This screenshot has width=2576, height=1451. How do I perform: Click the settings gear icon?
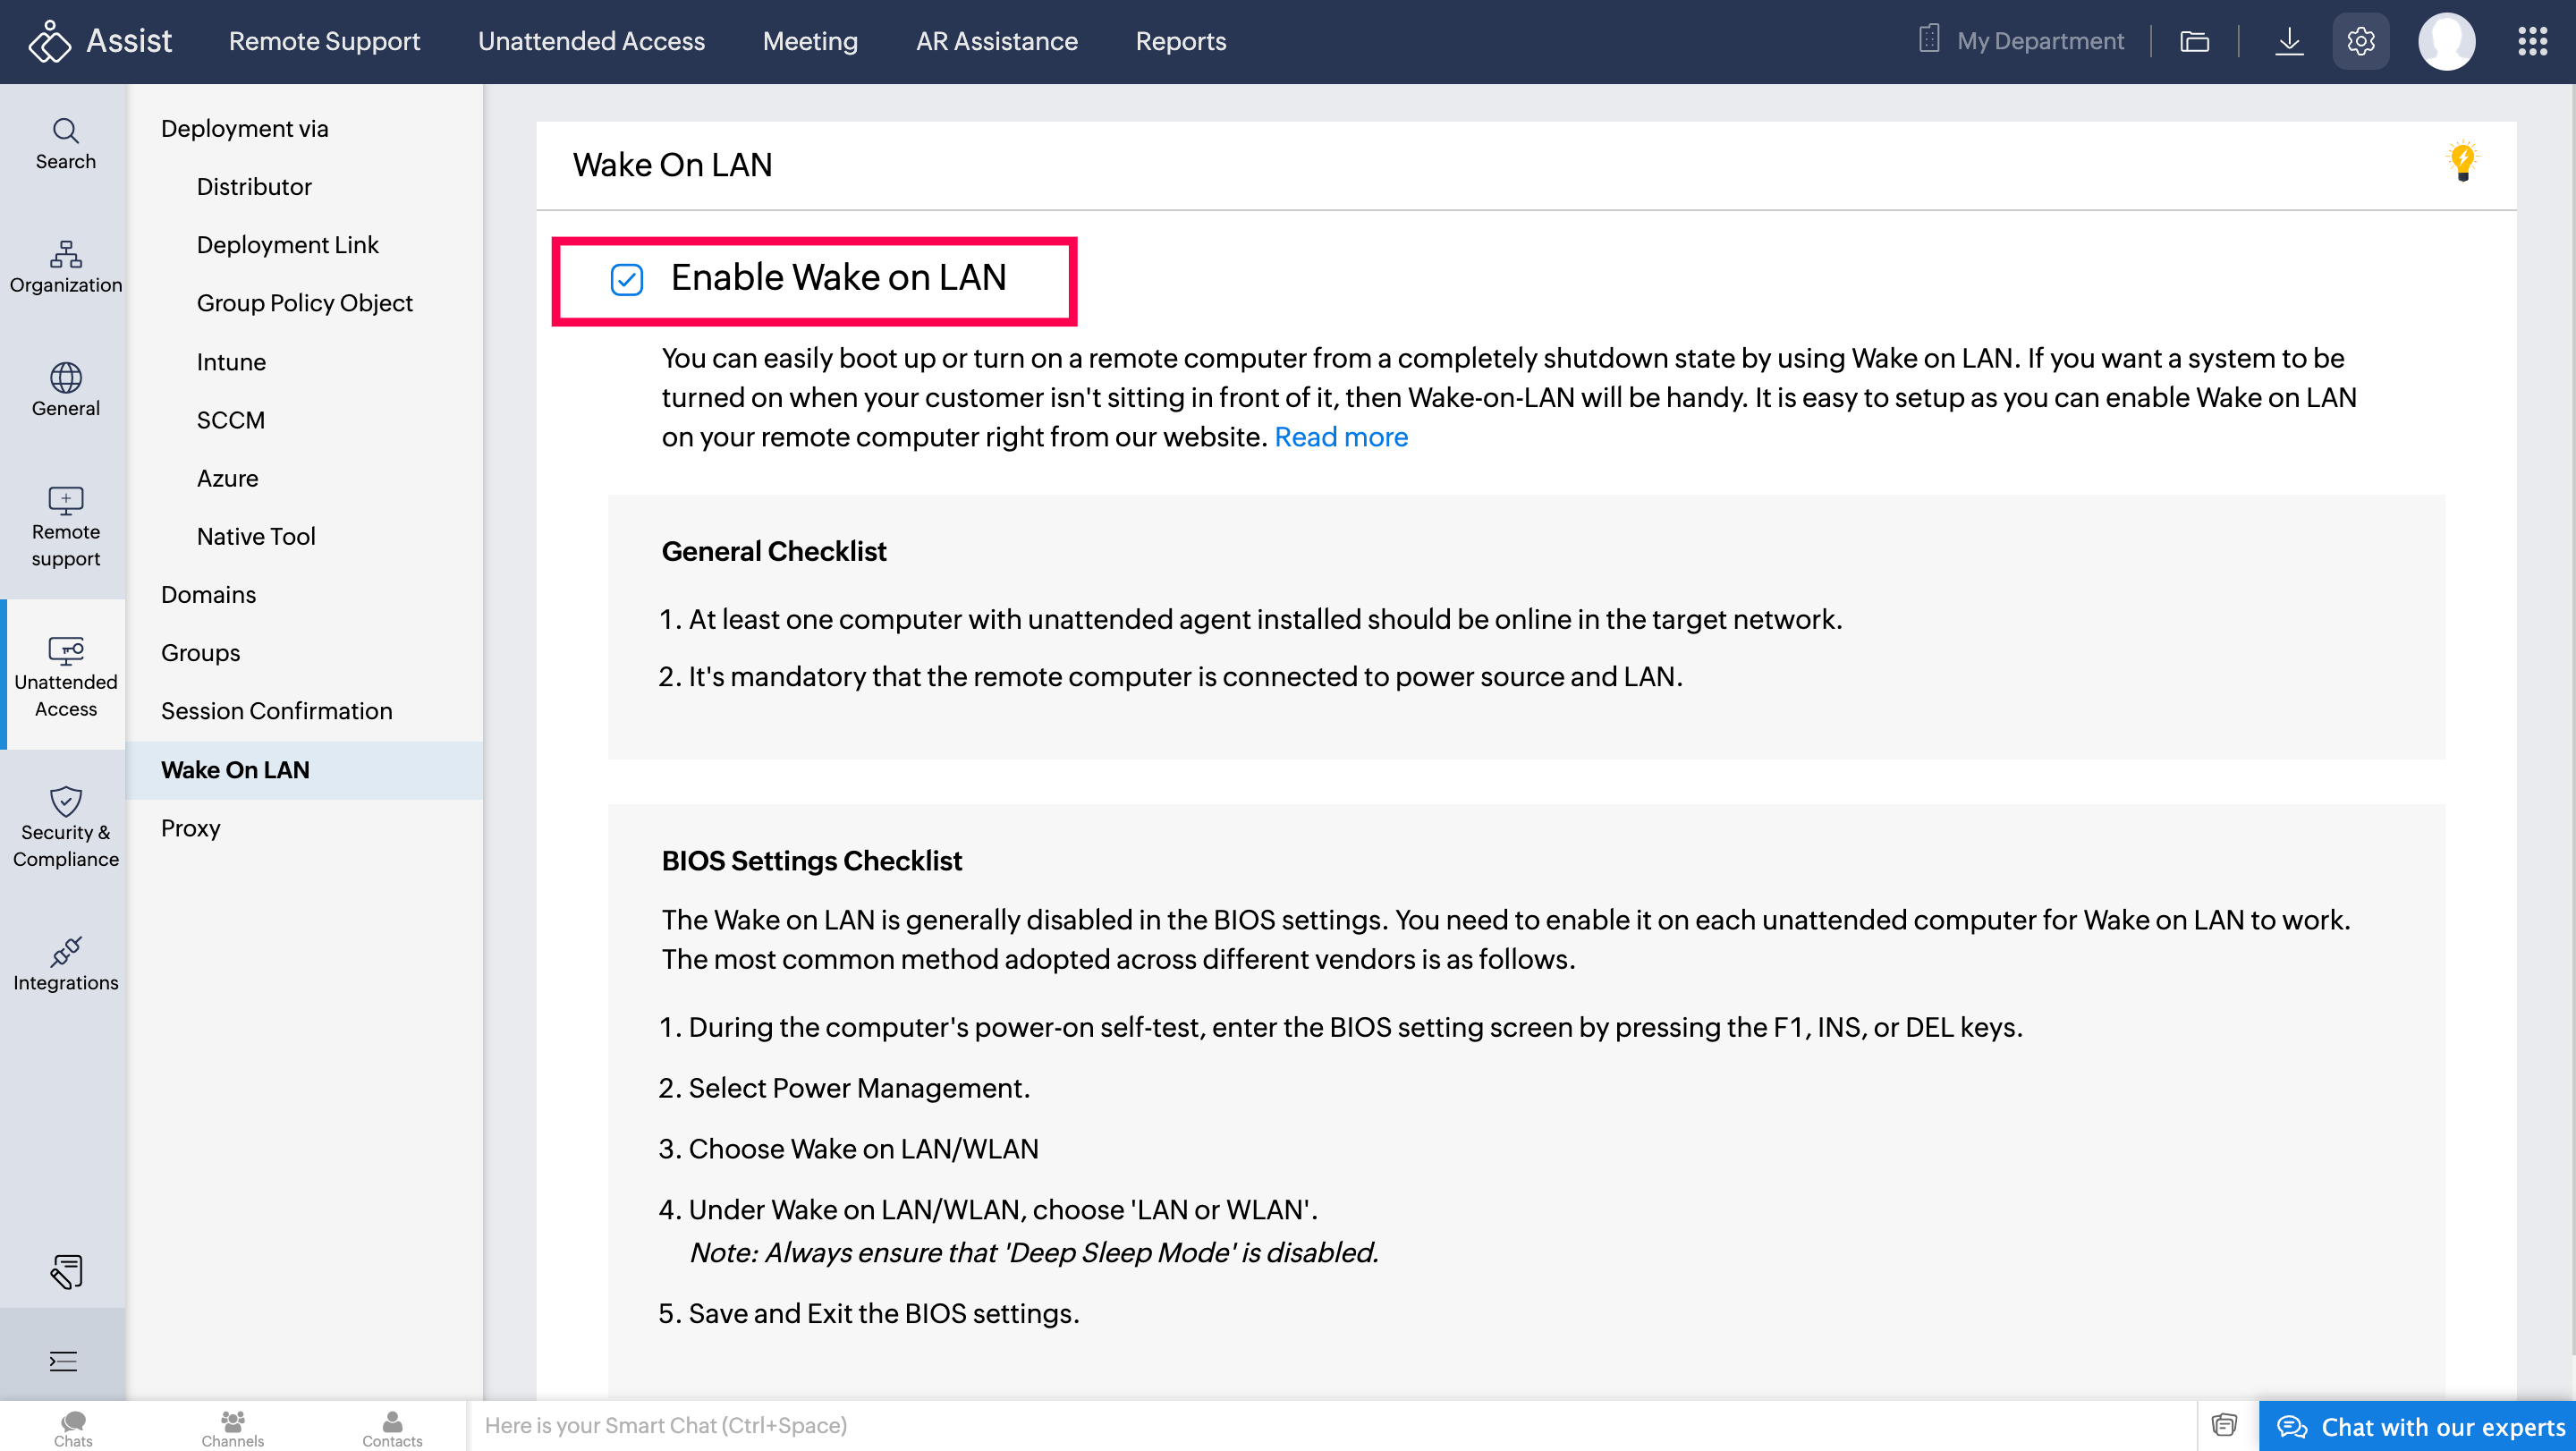[x=2360, y=41]
